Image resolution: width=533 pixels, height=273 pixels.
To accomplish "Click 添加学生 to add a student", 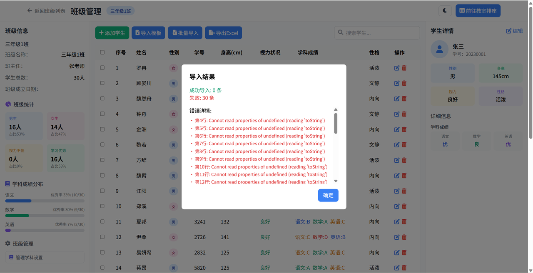I will 112,32.
